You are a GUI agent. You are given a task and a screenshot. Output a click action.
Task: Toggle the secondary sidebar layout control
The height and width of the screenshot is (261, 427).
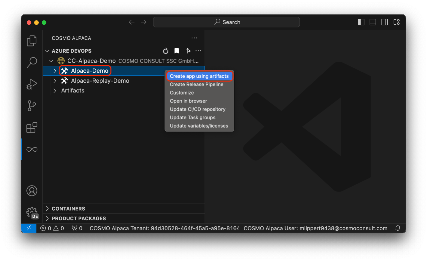384,22
